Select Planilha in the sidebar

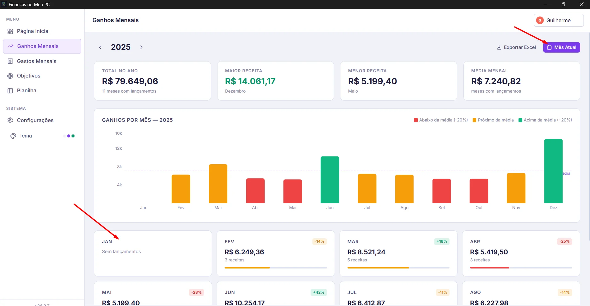click(x=26, y=91)
